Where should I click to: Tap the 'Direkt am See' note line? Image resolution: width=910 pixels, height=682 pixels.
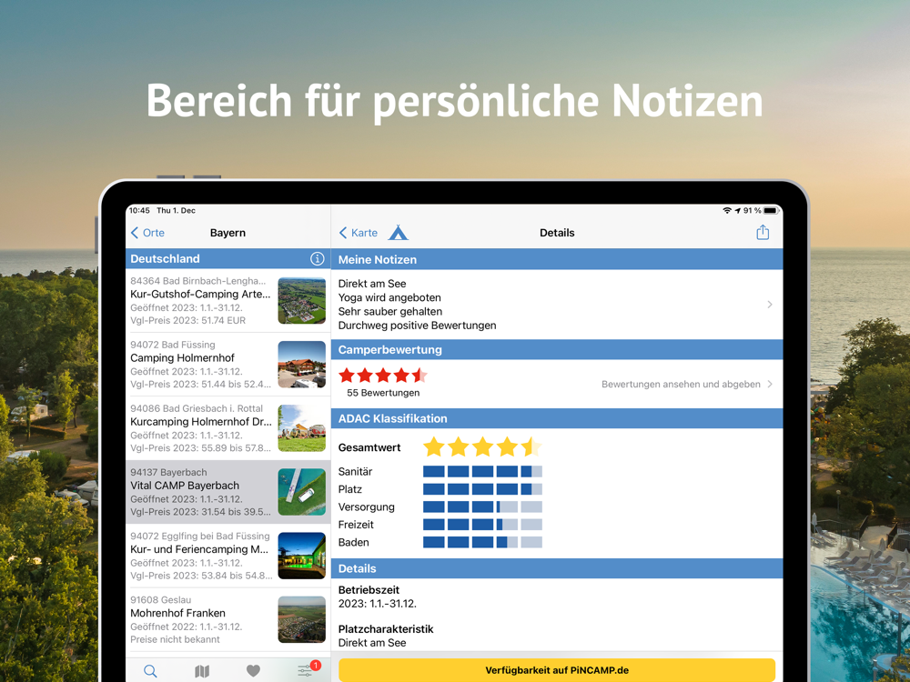(x=372, y=284)
